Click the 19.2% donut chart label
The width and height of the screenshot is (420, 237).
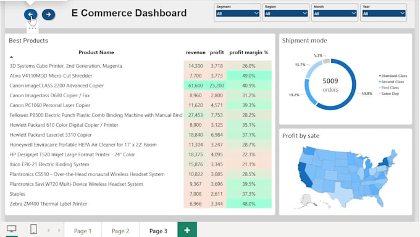pyautogui.click(x=294, y=95)
